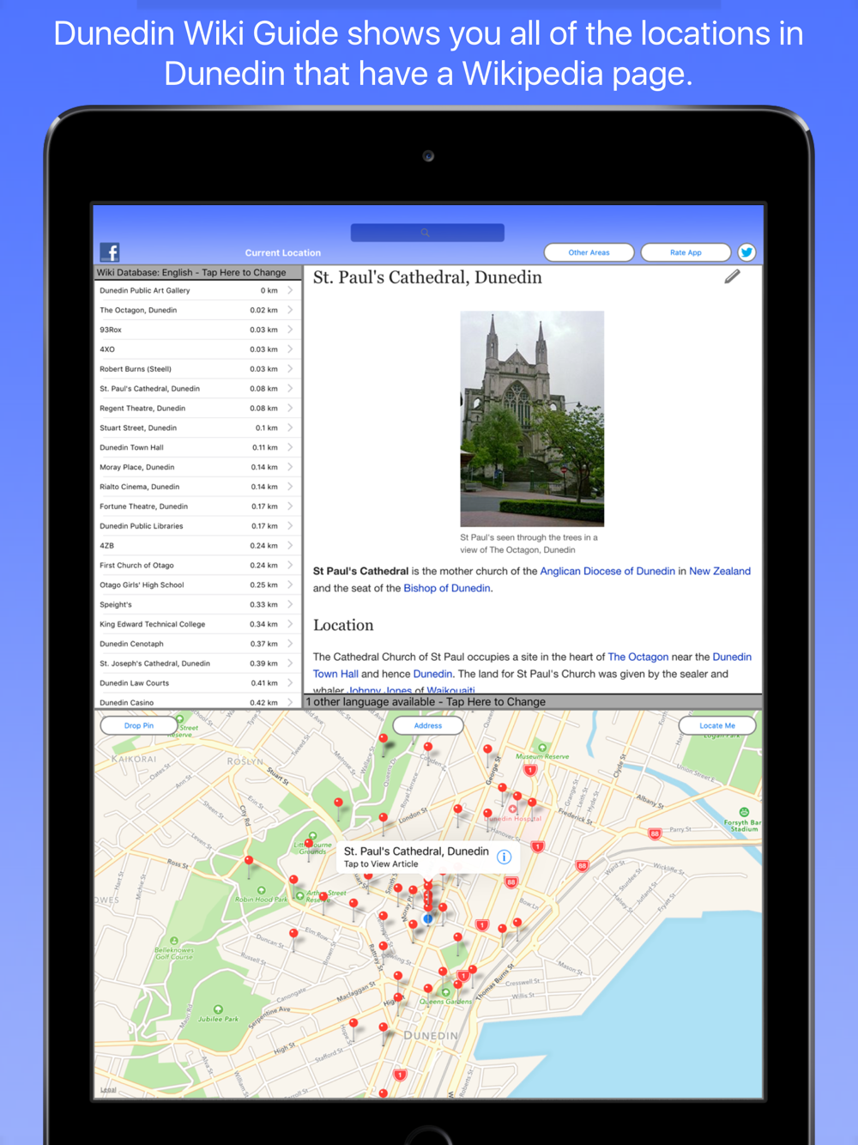The height and width of the screenshot is (1145, 858).
Task: Tap Current Location label
Action: tap(283, 252)
